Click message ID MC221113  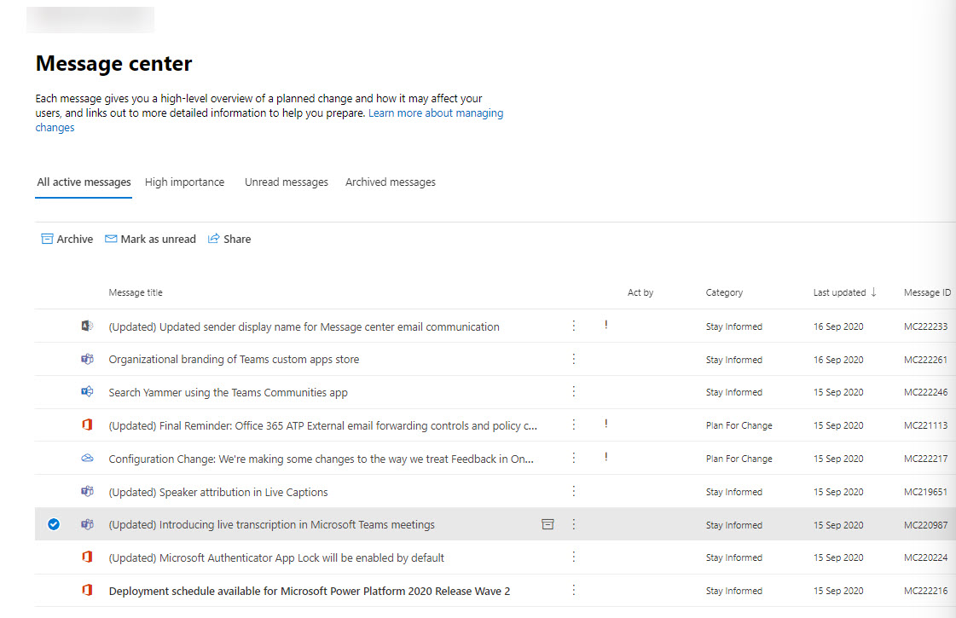(925, 425)
